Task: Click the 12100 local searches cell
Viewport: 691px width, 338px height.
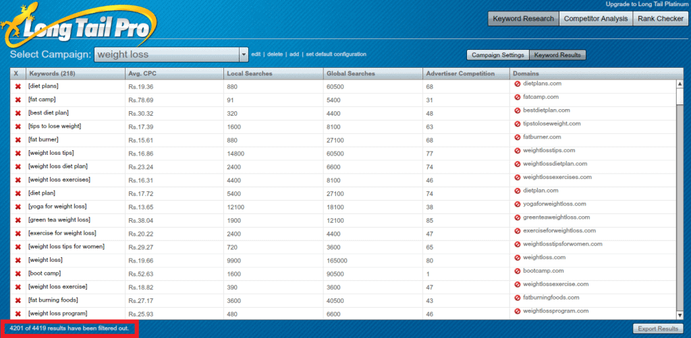Action: [x=273, y=207]
